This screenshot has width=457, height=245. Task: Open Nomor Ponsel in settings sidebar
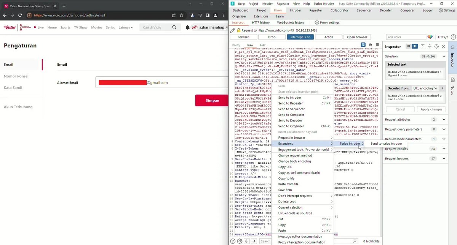click(16, 76)
